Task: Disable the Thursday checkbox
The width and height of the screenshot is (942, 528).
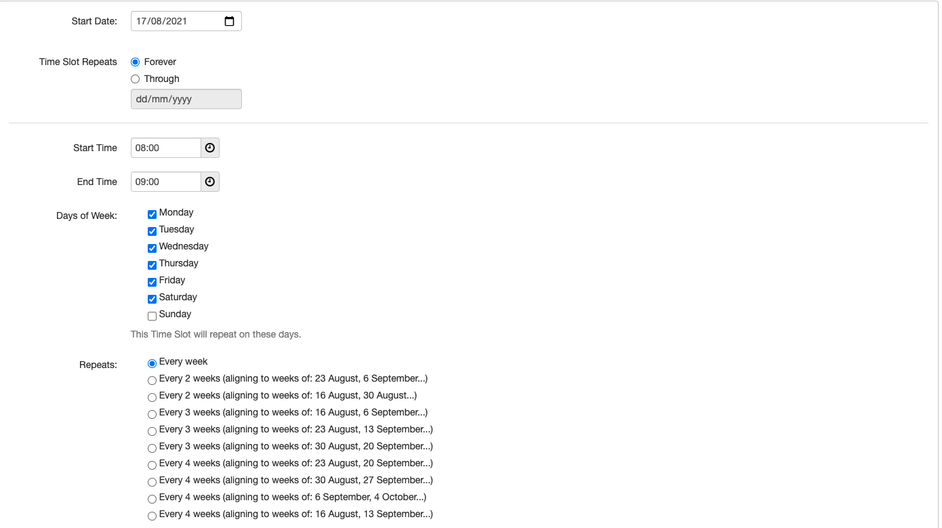Action: pyautogui.click(x=152, y=265)
